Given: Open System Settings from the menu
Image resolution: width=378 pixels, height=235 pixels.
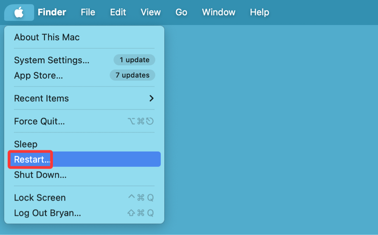Looking at the screenshot, I should pyautogui.click(x=51, y=60).
